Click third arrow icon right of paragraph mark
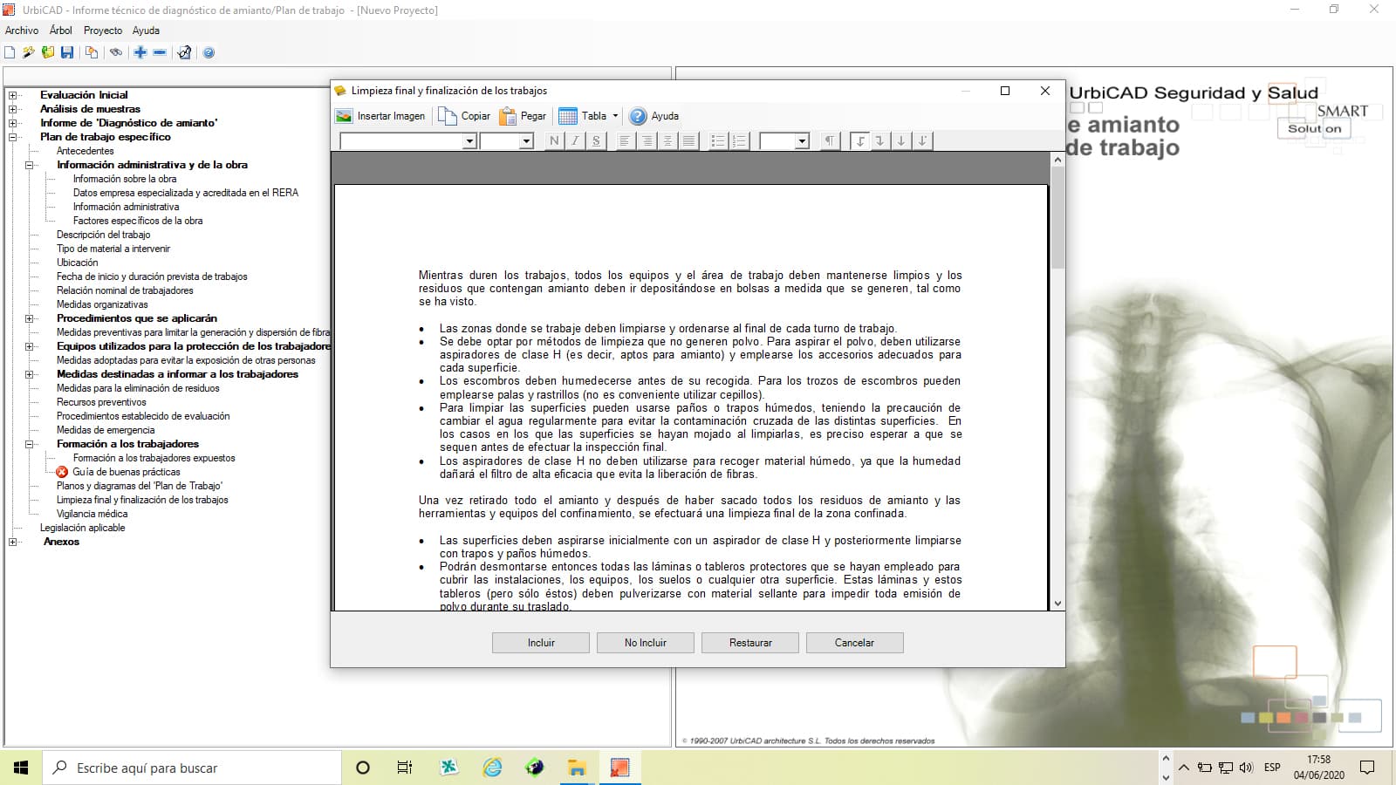 pyautogui.click(x=901, y=140)
